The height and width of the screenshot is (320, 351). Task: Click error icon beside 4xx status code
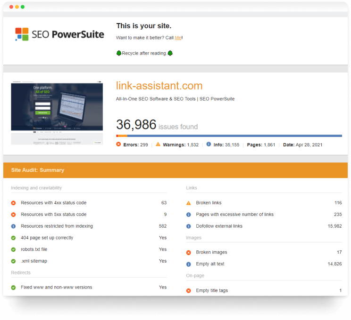click(x=13, y=203)
